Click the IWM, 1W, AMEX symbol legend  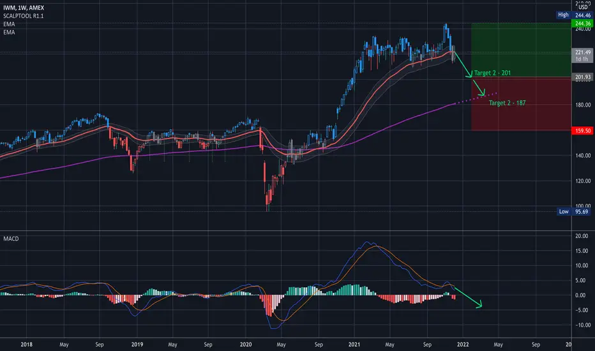coord(24,8)
